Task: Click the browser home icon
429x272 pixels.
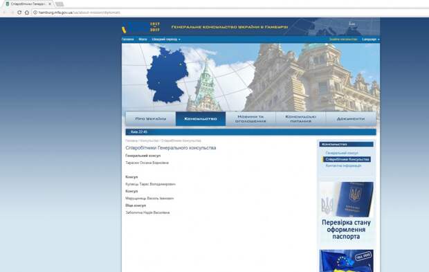Action: (x=27, y=12)
